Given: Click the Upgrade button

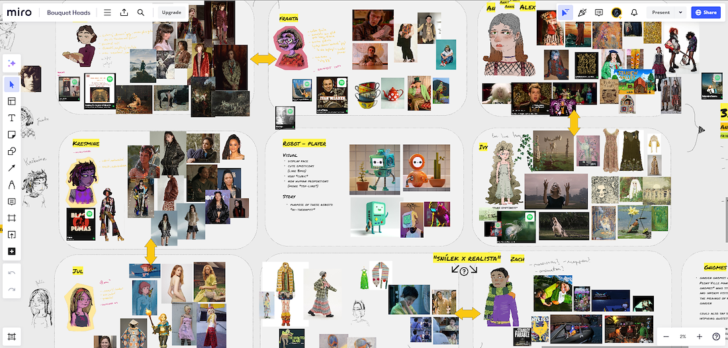Looking at the screenshot, I should 171,13.
